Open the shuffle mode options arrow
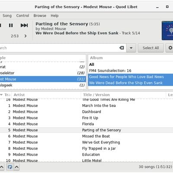The image size is (173, 173). tap(2, 167)
